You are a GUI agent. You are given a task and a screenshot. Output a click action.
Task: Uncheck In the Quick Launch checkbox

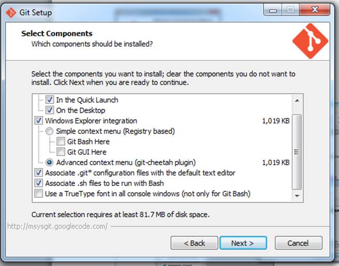pyautogui.click(x=50, y=100)
